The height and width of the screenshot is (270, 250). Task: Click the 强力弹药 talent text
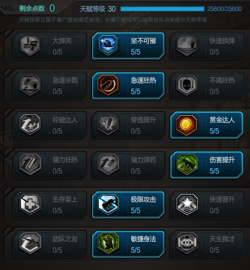143,160
